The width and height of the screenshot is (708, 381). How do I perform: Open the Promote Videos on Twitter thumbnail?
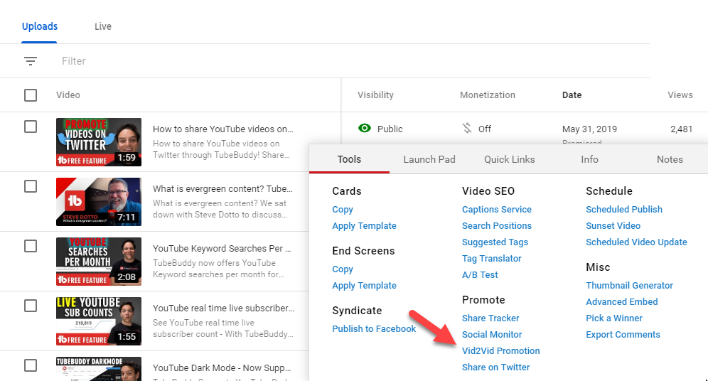[99, 142]
